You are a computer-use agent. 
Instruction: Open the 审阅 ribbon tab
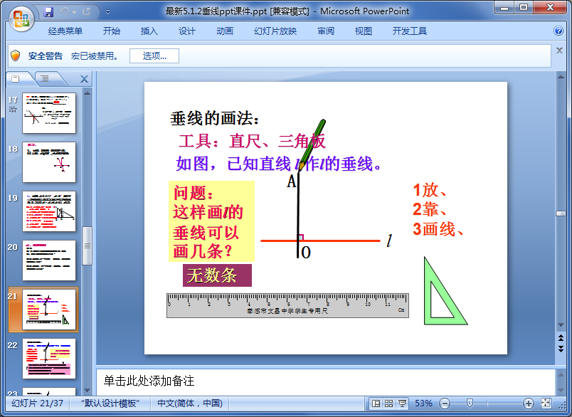tap(326, 31)
